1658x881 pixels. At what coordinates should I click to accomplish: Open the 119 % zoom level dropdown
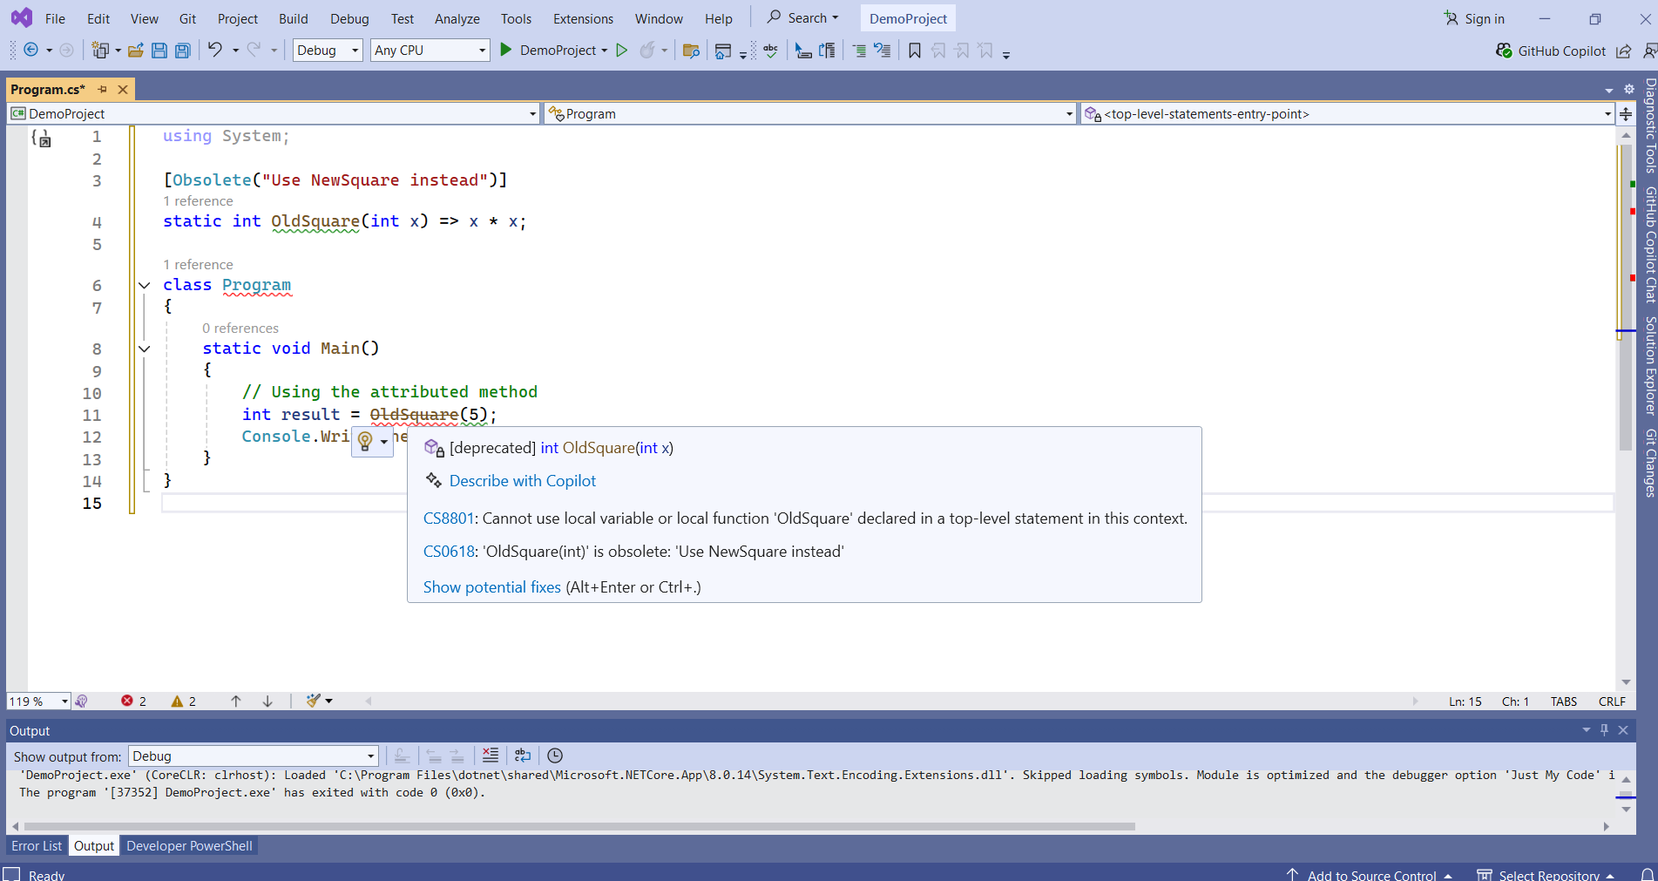[38, 701]
